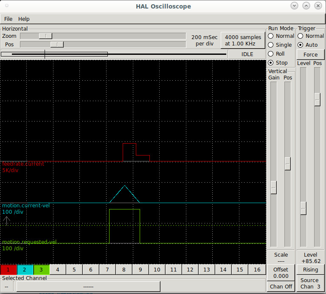Open the Help menu
This screenshot has width=326, height=294.
[x=24, y=19]
